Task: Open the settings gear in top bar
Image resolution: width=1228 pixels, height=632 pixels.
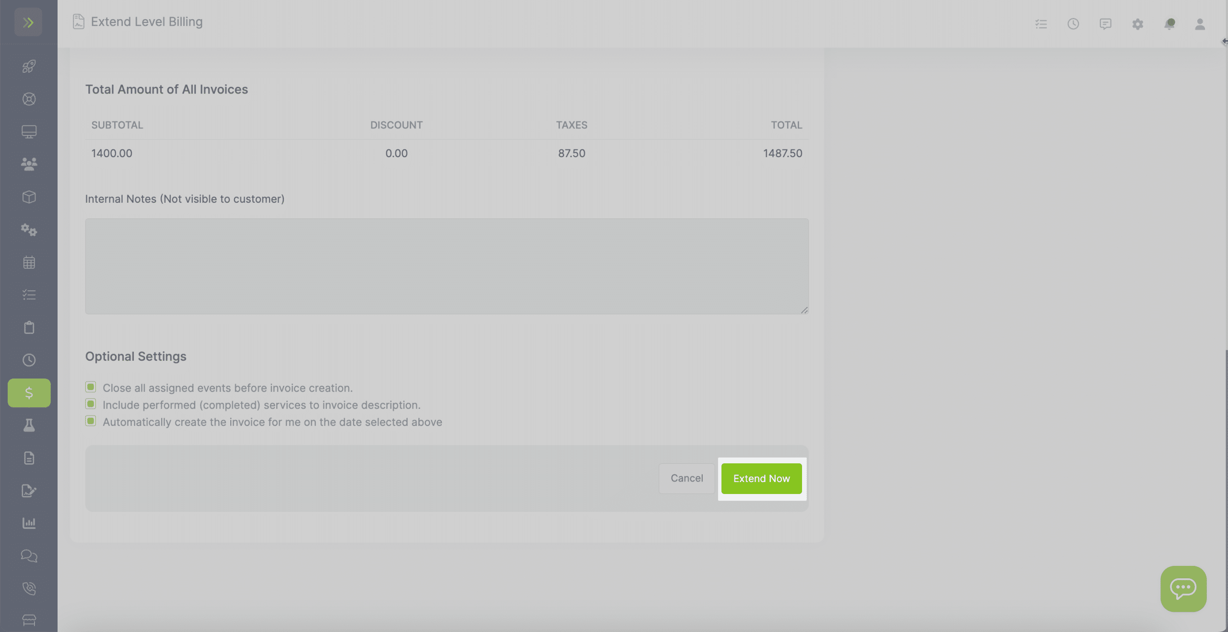Action: 1137,24
